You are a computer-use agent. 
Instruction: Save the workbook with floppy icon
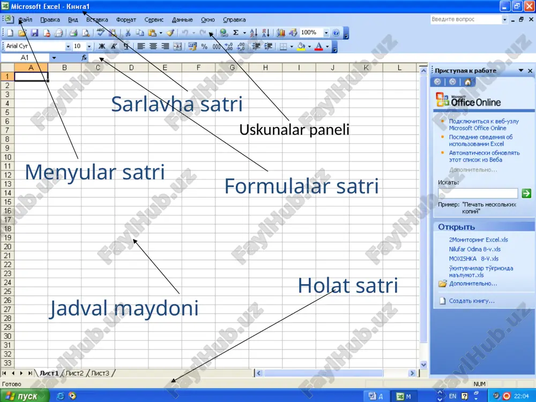pos(34,33)
